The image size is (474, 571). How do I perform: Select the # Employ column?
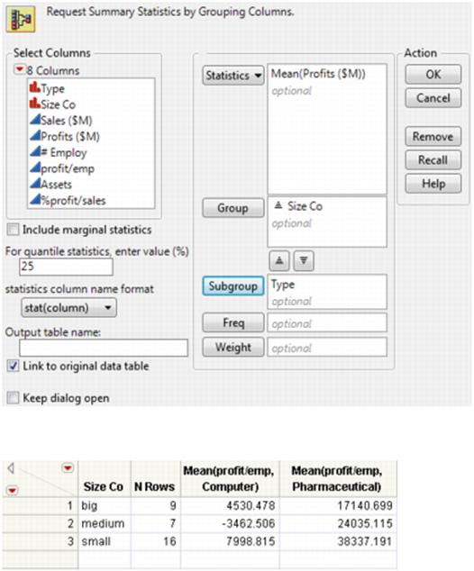(x=63, y=152)
